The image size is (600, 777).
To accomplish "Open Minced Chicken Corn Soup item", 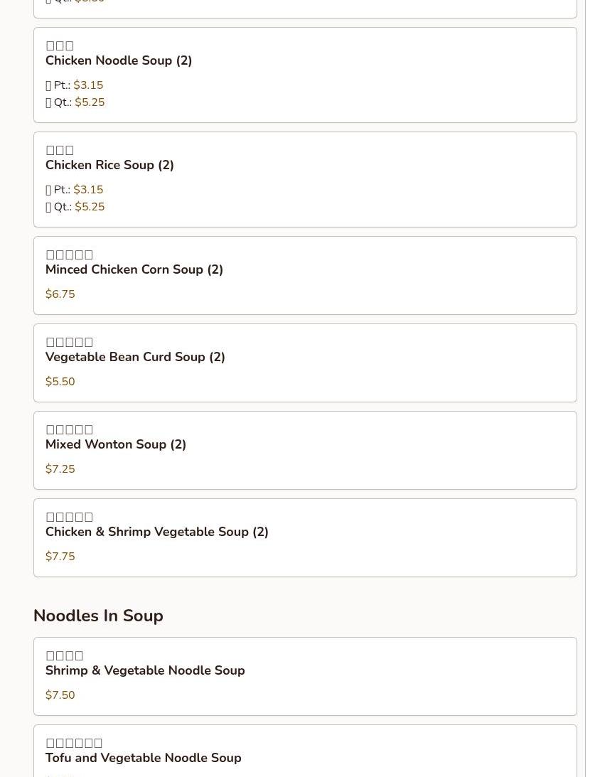I will point(134,270).
